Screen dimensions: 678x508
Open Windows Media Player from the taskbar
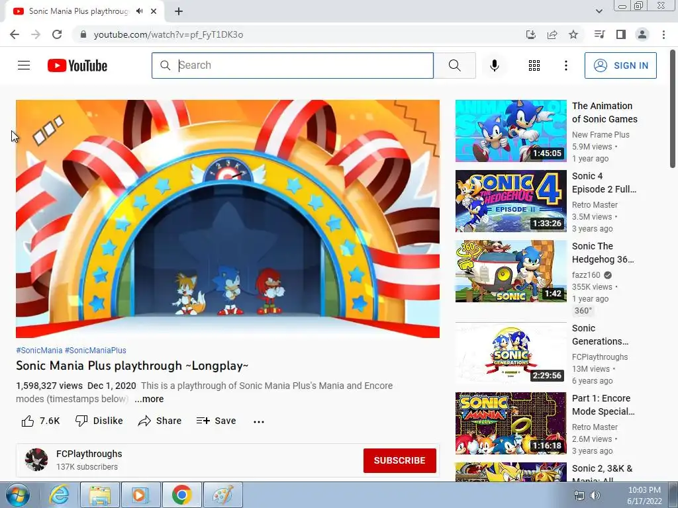[x=140, y=495]
